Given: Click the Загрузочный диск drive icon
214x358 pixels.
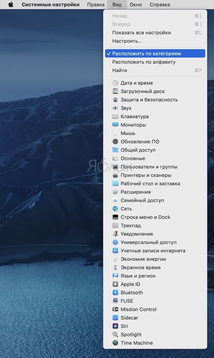Looking at the screenshot, I should 115,91.
